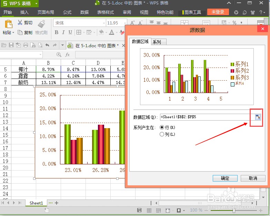Expand the quick access toolbar customize arrow
Image resolution: width=270 pixels, height=216 pixels.
coord(62,45)
